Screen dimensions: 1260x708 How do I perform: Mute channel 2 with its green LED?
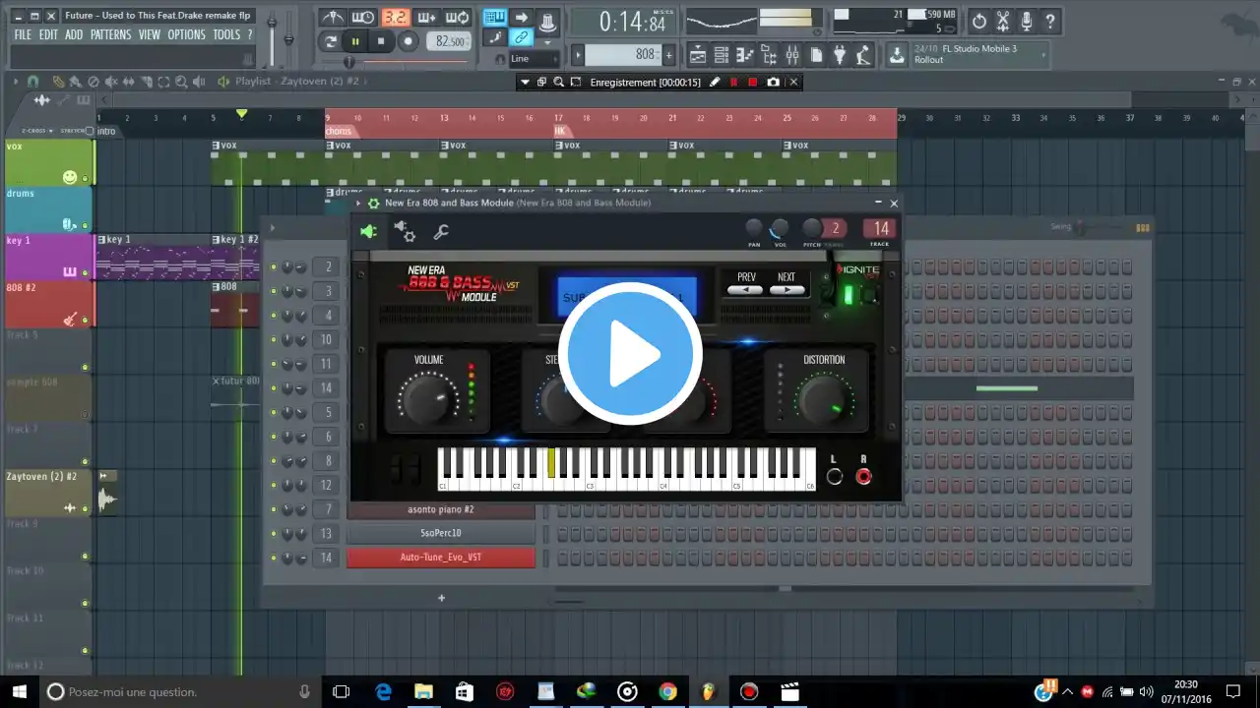[274, 266]
